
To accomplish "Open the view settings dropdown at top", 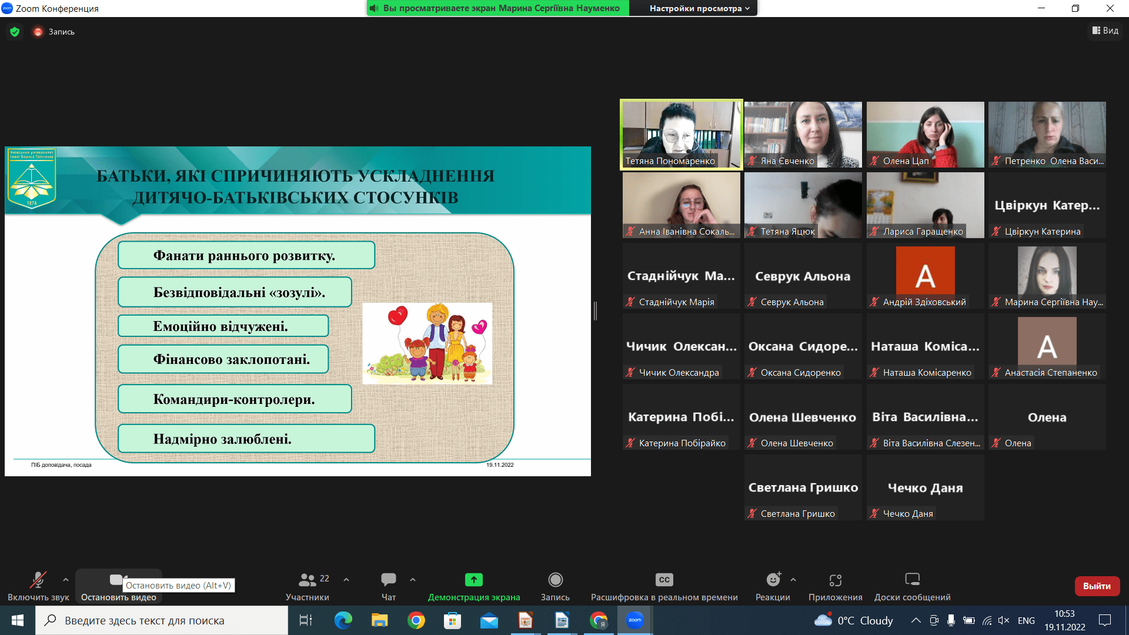I will pos(699,8).
